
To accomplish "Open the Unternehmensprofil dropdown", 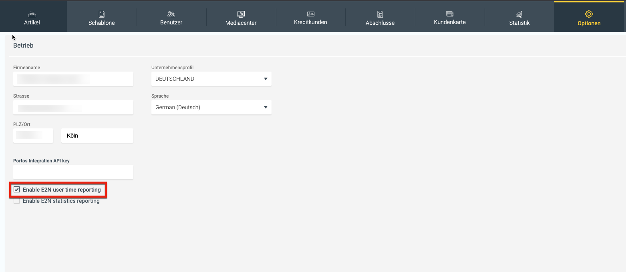I will click(x=211, y=79).
